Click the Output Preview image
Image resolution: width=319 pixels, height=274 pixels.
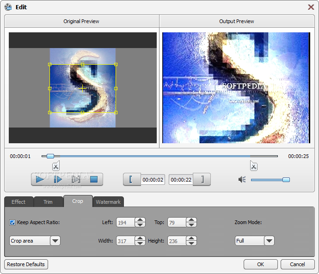[236, 88]
